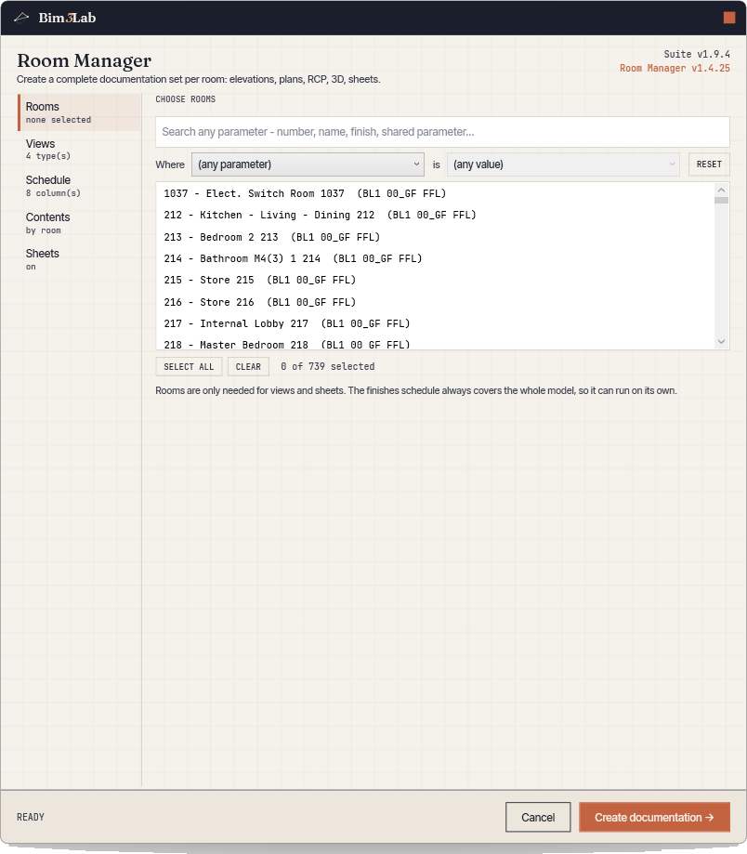Click the RESET filter button

[x=709, y=164]
